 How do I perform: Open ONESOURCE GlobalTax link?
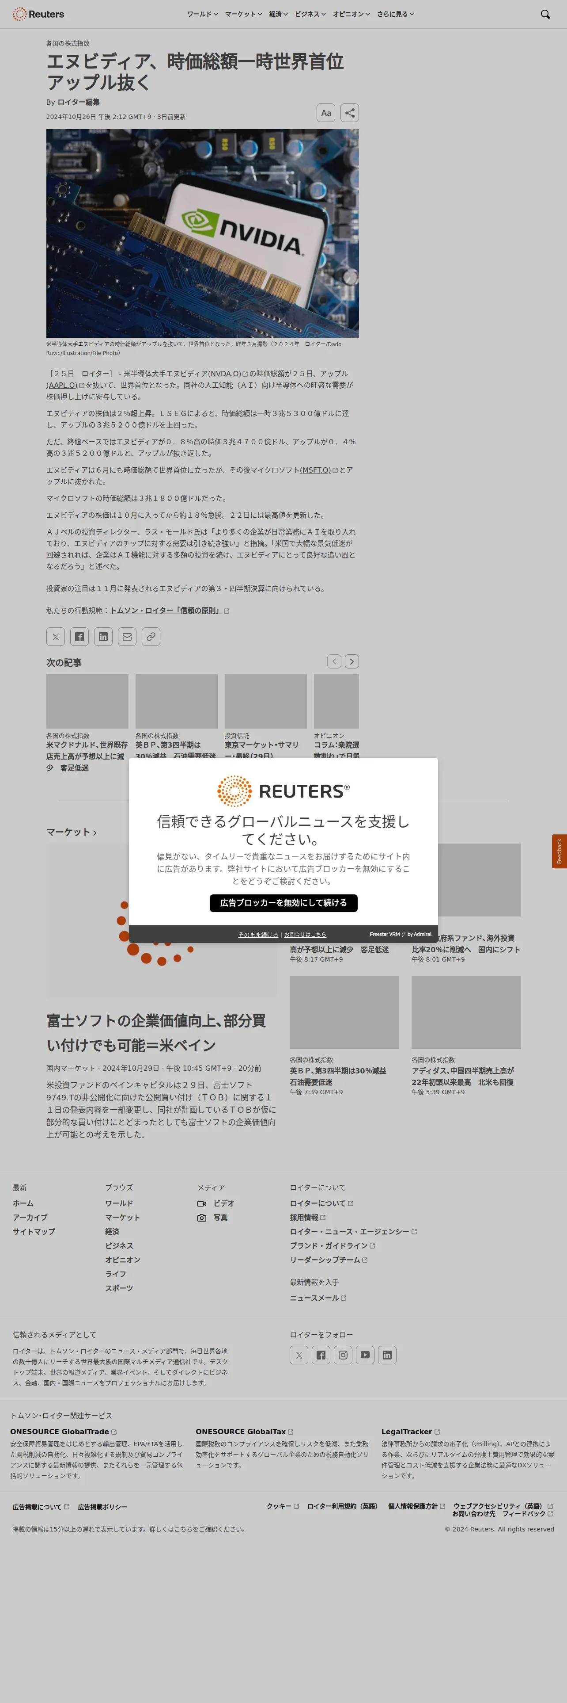tap(244, 1431)
